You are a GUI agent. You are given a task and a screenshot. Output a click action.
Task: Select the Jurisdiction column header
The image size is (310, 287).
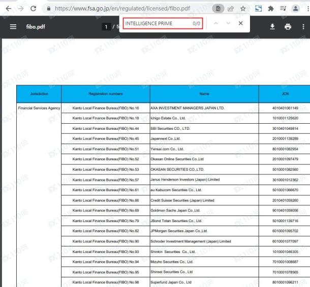(x=39, y=94)
